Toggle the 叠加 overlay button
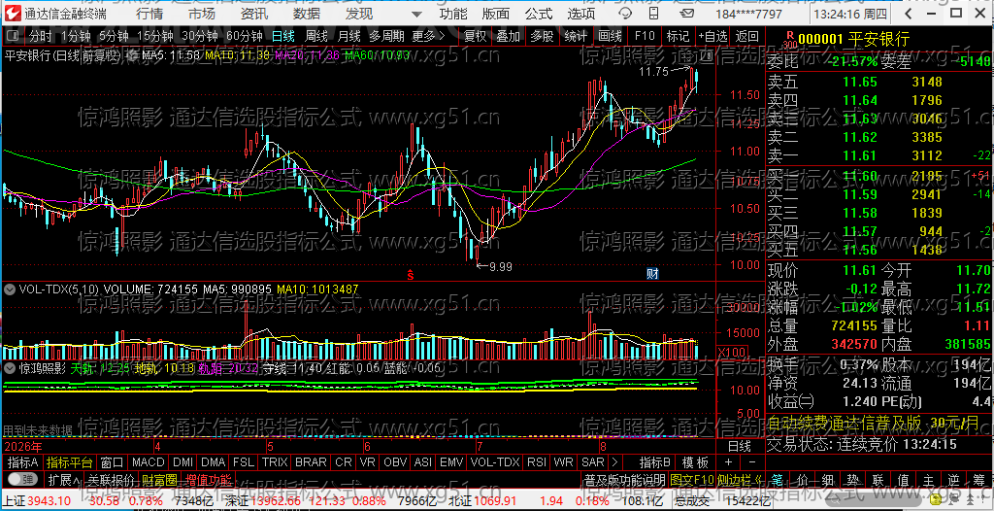This screenshot has height=511, width=994. pos(509,36)
